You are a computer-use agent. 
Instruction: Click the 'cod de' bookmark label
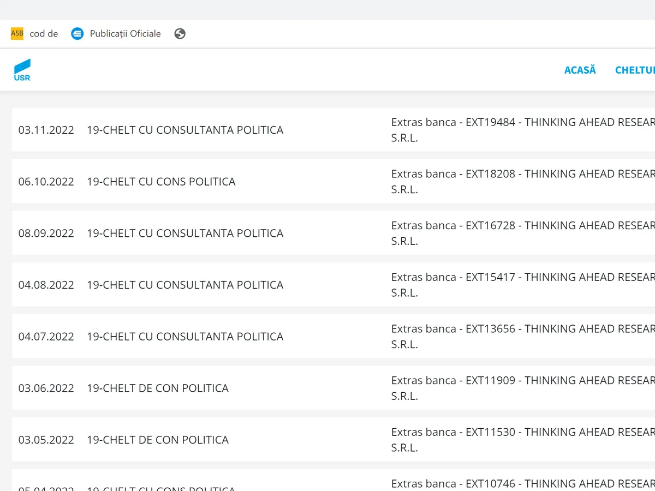click(x=44, y=34)
